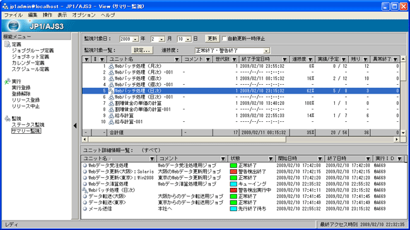The height and width of the screenshot is (230, 410).
Task: Click job icon beside データ転送<東京>
Action: point(85,202)
